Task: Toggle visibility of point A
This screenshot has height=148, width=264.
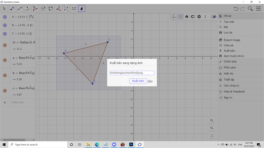Action: pos(5,17)
